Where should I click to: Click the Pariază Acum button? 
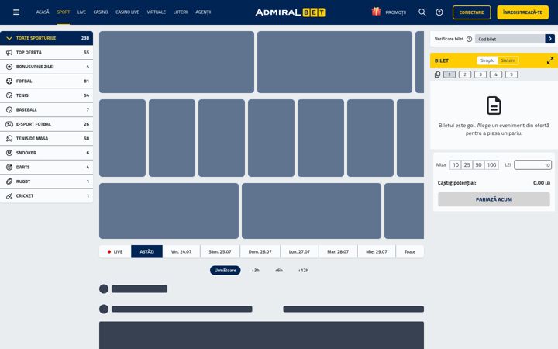point(494,199)
